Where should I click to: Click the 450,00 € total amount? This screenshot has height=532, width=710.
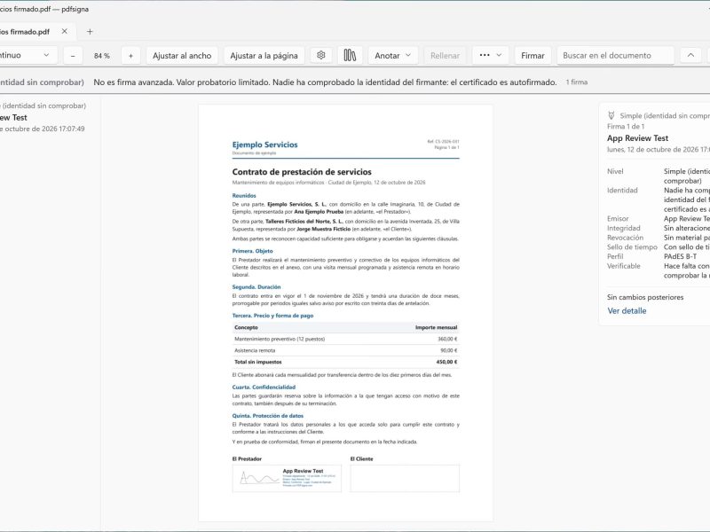[446, 362]
